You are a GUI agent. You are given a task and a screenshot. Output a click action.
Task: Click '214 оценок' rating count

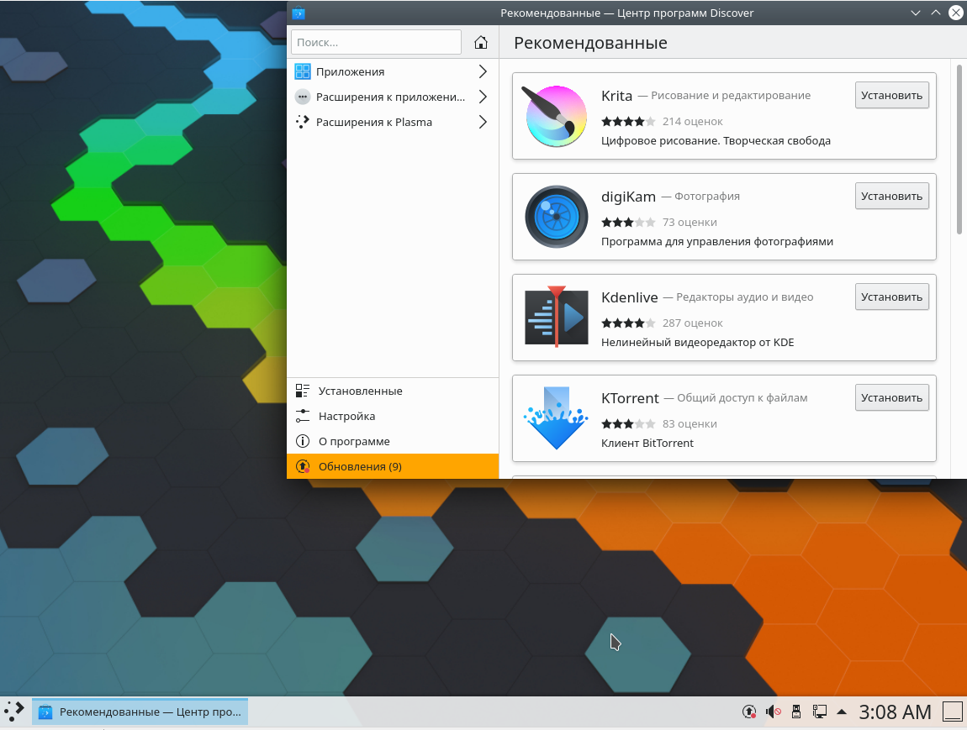point(693,121)
